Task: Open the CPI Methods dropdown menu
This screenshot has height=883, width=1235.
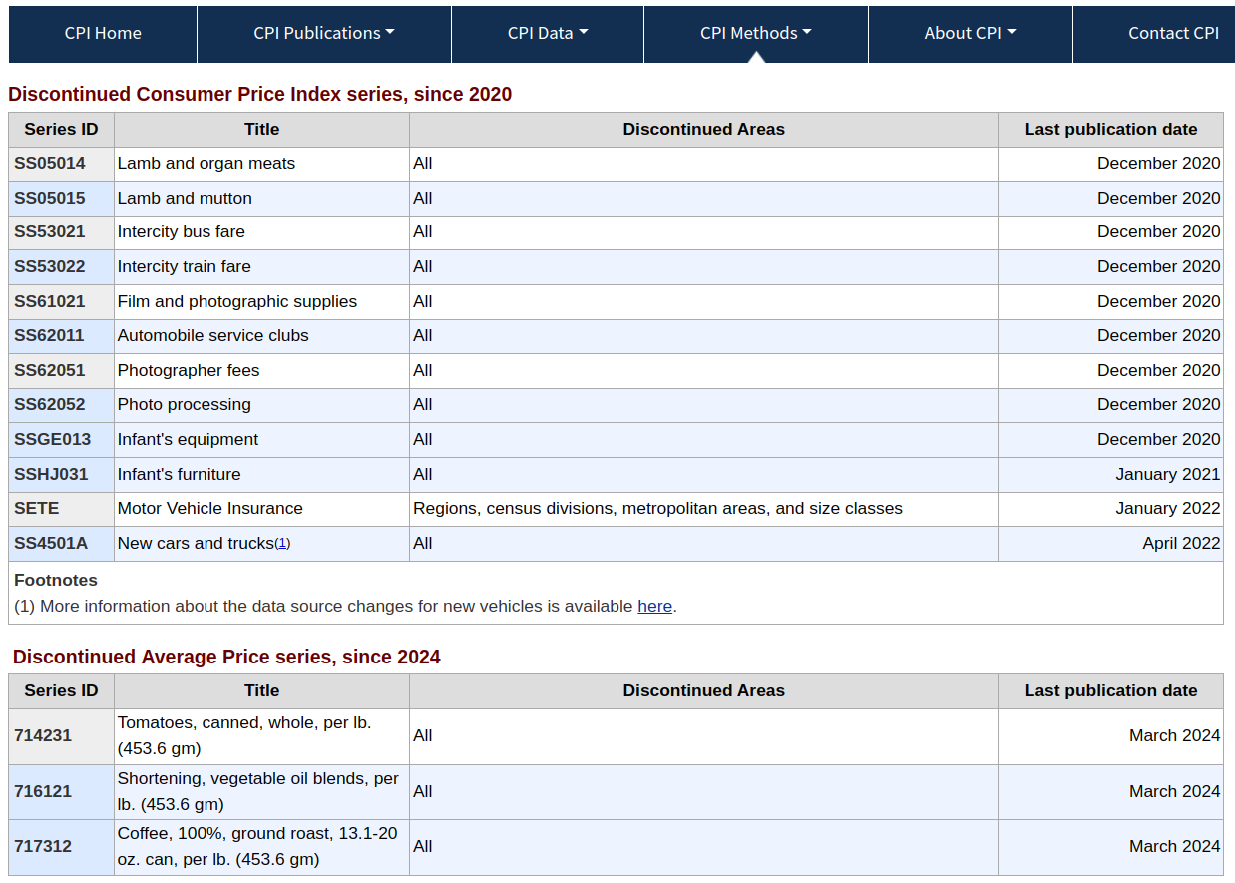Action: point(755,33)
